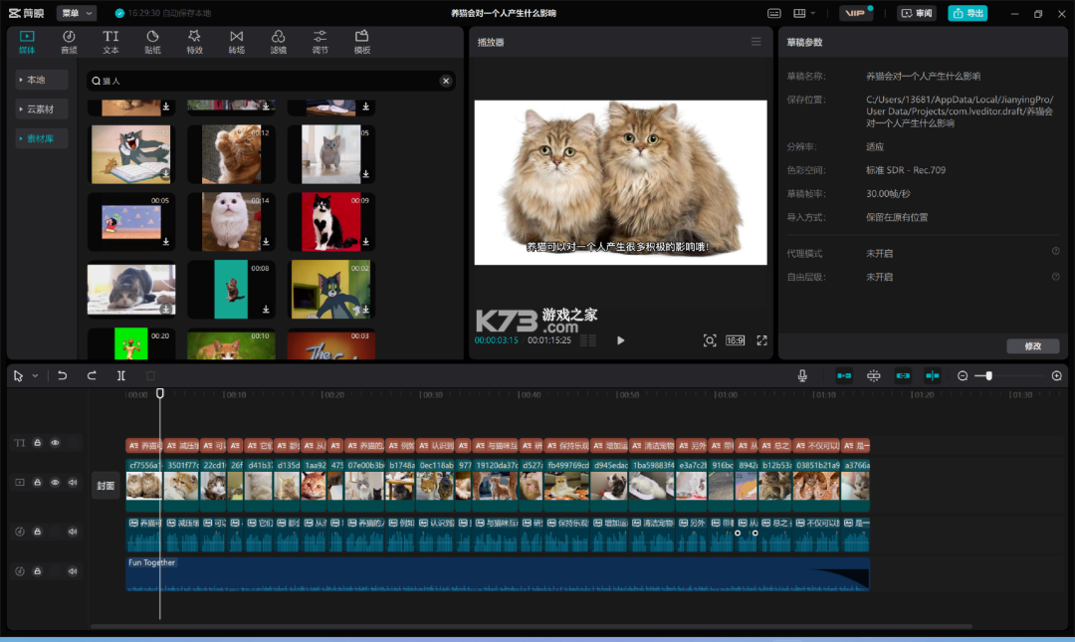1075x642 pixels.
Task: Mute the Fun Together music track
Action: coord(72,570)
